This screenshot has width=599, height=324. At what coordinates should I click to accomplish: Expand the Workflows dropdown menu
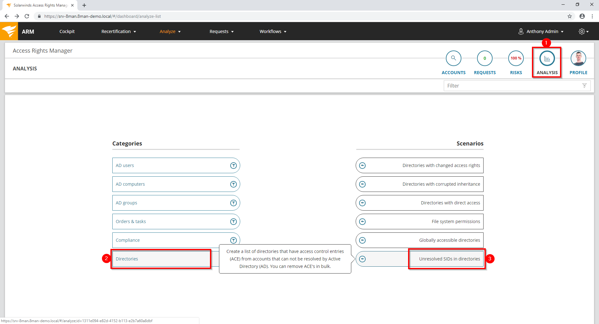273,31
